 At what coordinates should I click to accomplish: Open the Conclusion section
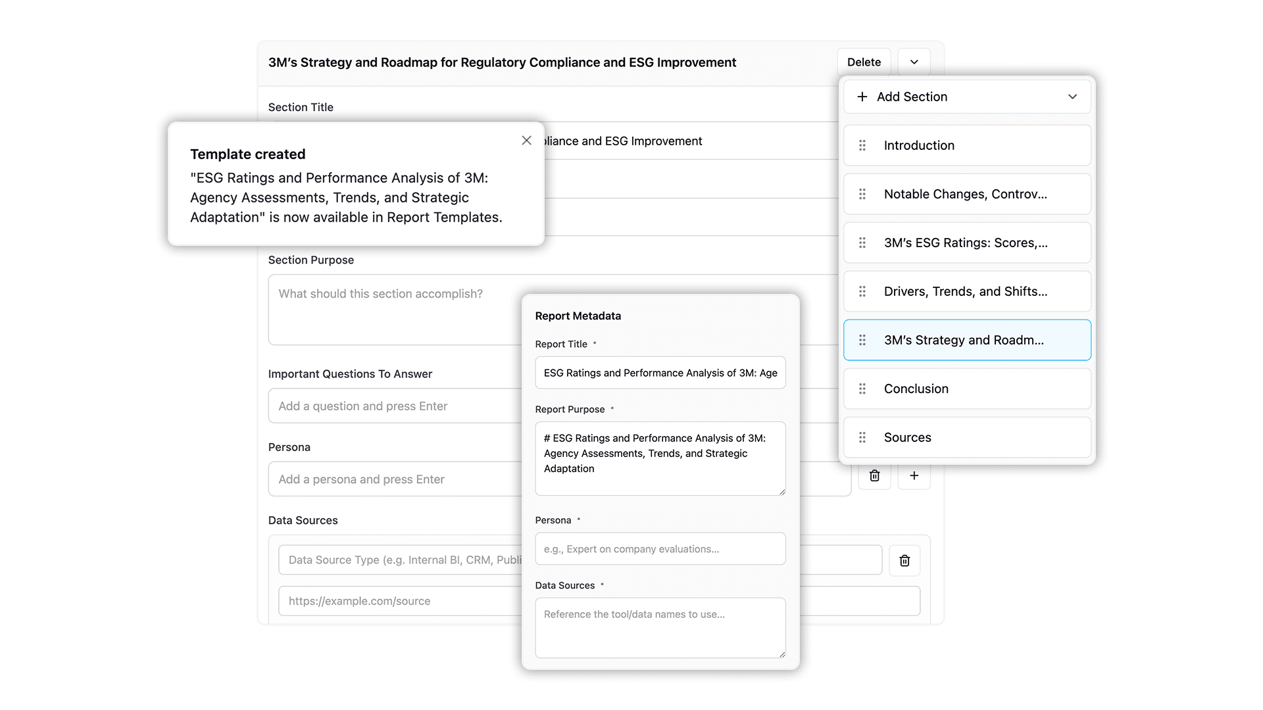[968, 389]
